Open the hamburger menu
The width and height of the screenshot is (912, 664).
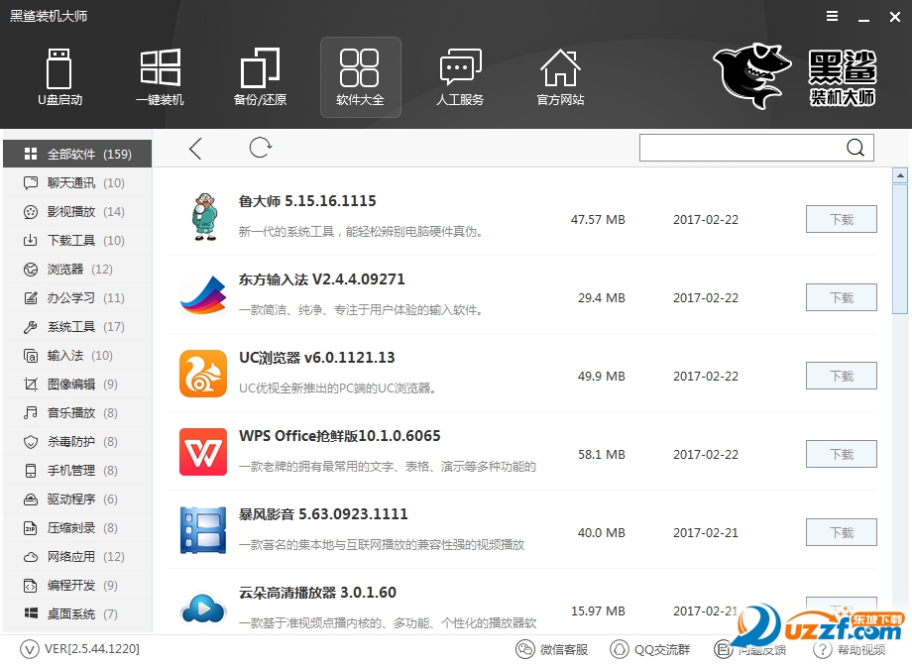click(831, 16)
